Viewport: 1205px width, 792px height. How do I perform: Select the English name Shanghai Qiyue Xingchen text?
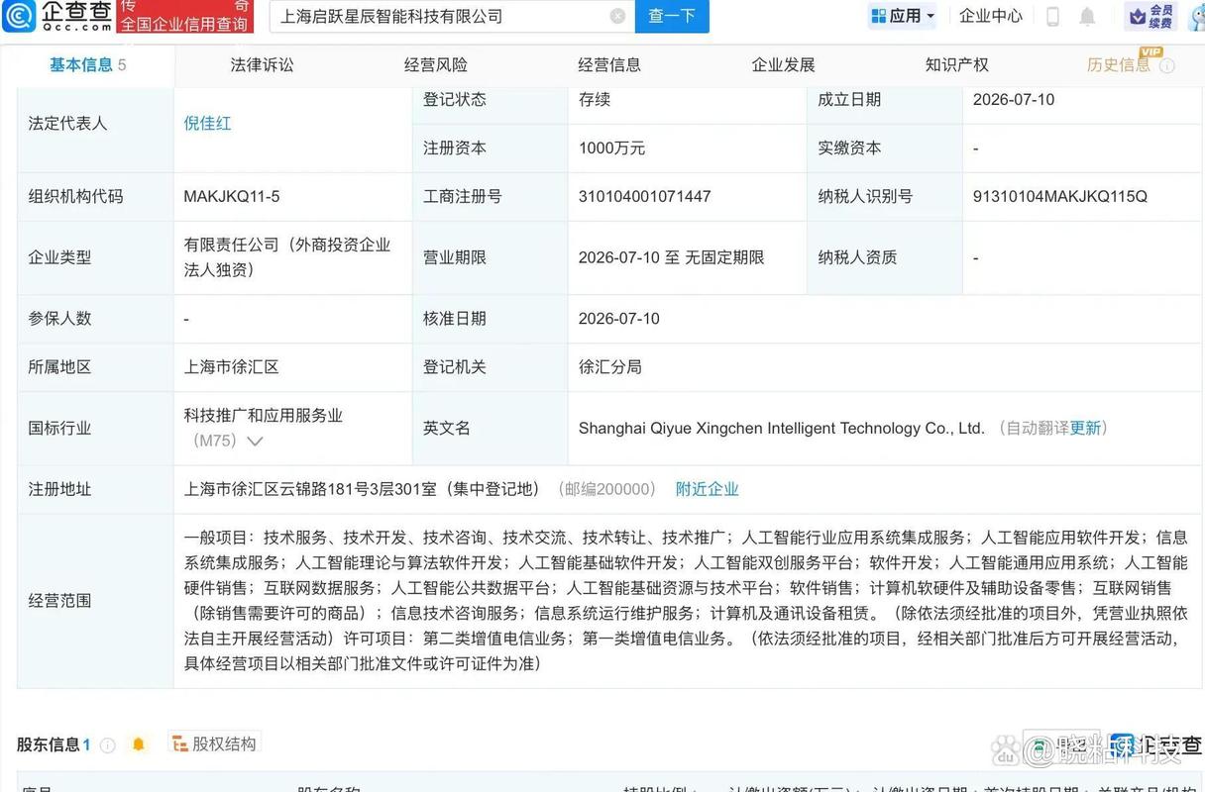(781, 429)
